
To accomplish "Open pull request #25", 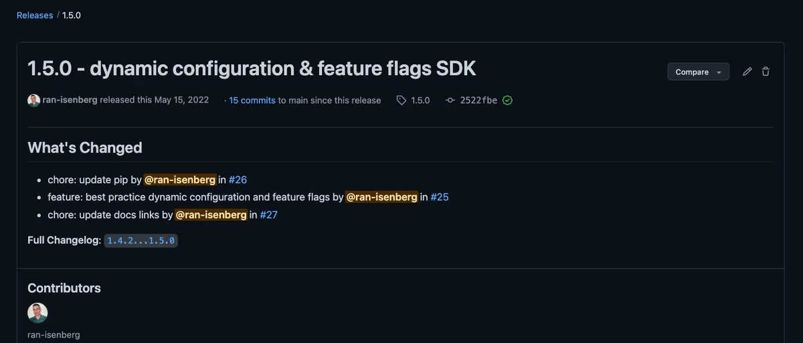I will pyautogui.click(x=440, y=197).
